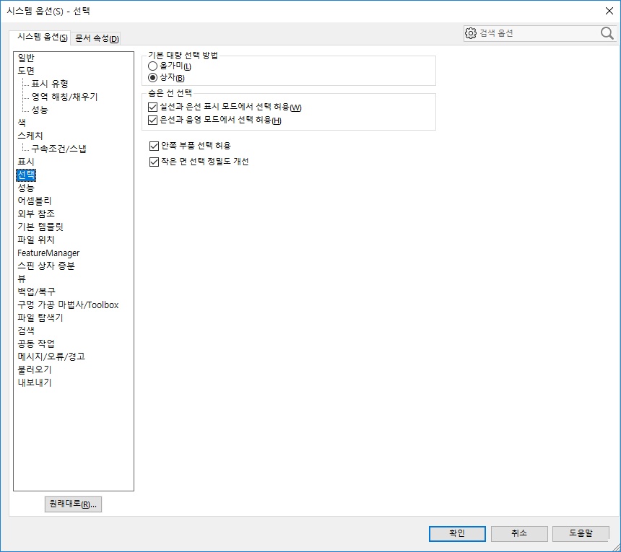Select 파일 위치 tree item

tap(36, 240)
